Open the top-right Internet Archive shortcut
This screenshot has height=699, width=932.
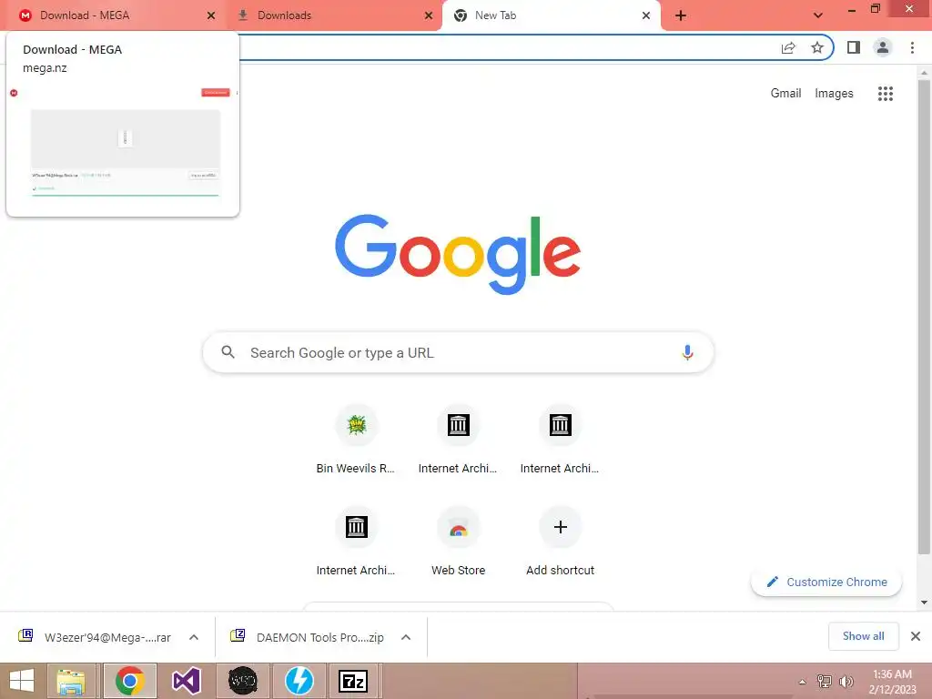tap(560, 440)
